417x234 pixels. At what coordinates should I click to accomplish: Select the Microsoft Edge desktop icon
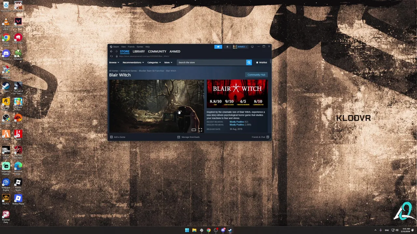click(x=18, y=169)
